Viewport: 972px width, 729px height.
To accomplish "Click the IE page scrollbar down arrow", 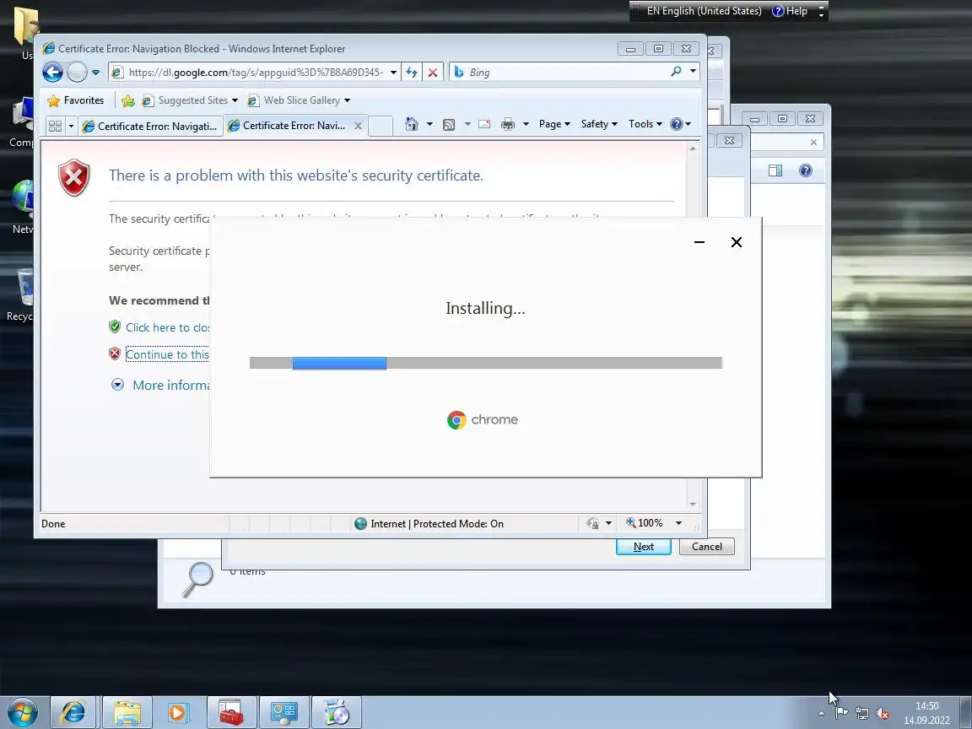I will tap(693, 505).
